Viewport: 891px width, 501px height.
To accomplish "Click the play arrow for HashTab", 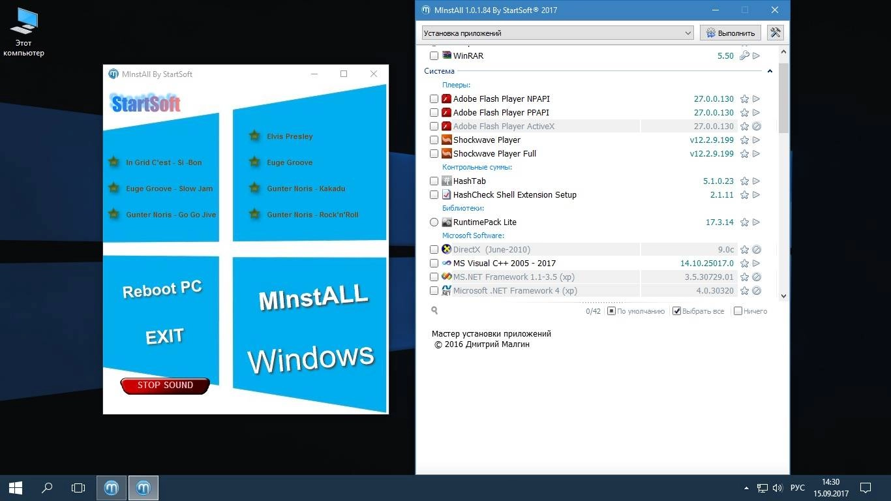I will 757,181.
